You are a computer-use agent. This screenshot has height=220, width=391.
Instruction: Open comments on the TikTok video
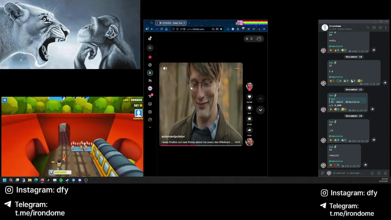coord(249,108)
